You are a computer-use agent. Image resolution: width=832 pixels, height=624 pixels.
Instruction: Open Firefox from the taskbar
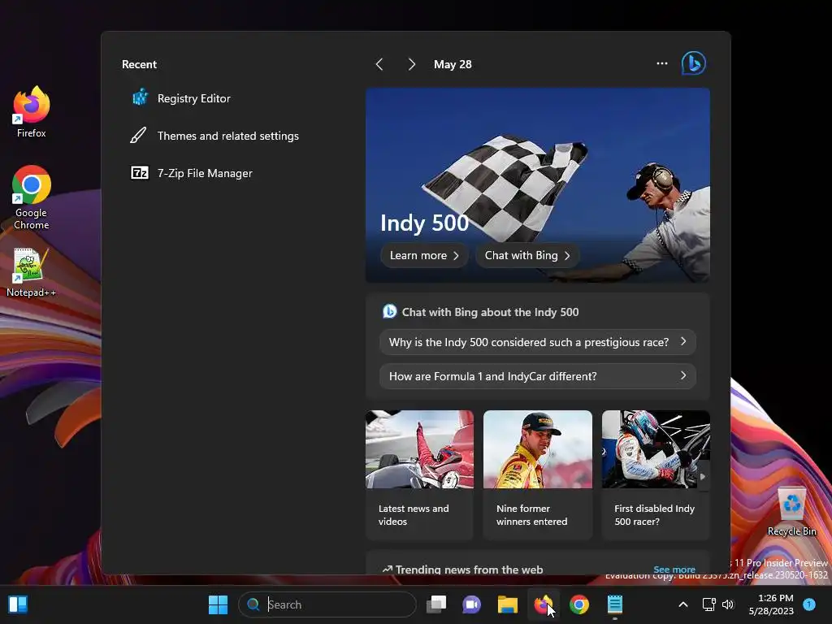pyautogui.click(x=544, y=604)
